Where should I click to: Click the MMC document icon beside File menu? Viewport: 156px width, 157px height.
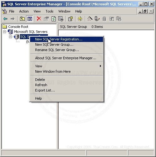pyautogui.click(x=4, y=11)
